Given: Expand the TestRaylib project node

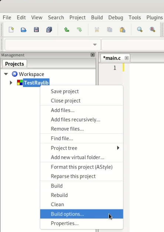Looking at the screenshot, I should [11, 83].
